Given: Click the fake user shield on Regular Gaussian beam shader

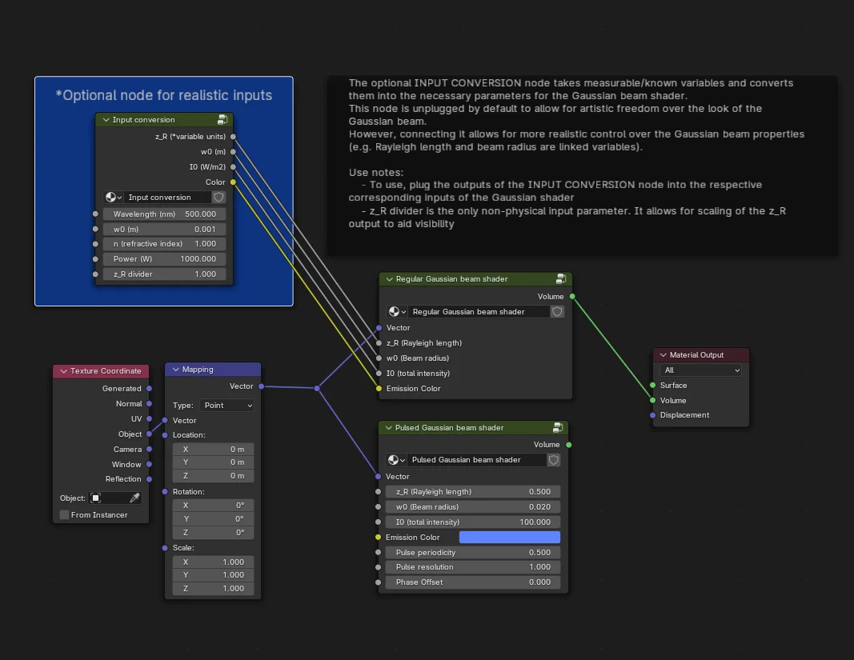Looking at the screenshot, I should click(557, 311).
